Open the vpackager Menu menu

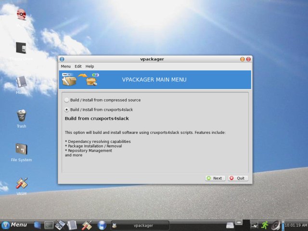tap(65, 66)
